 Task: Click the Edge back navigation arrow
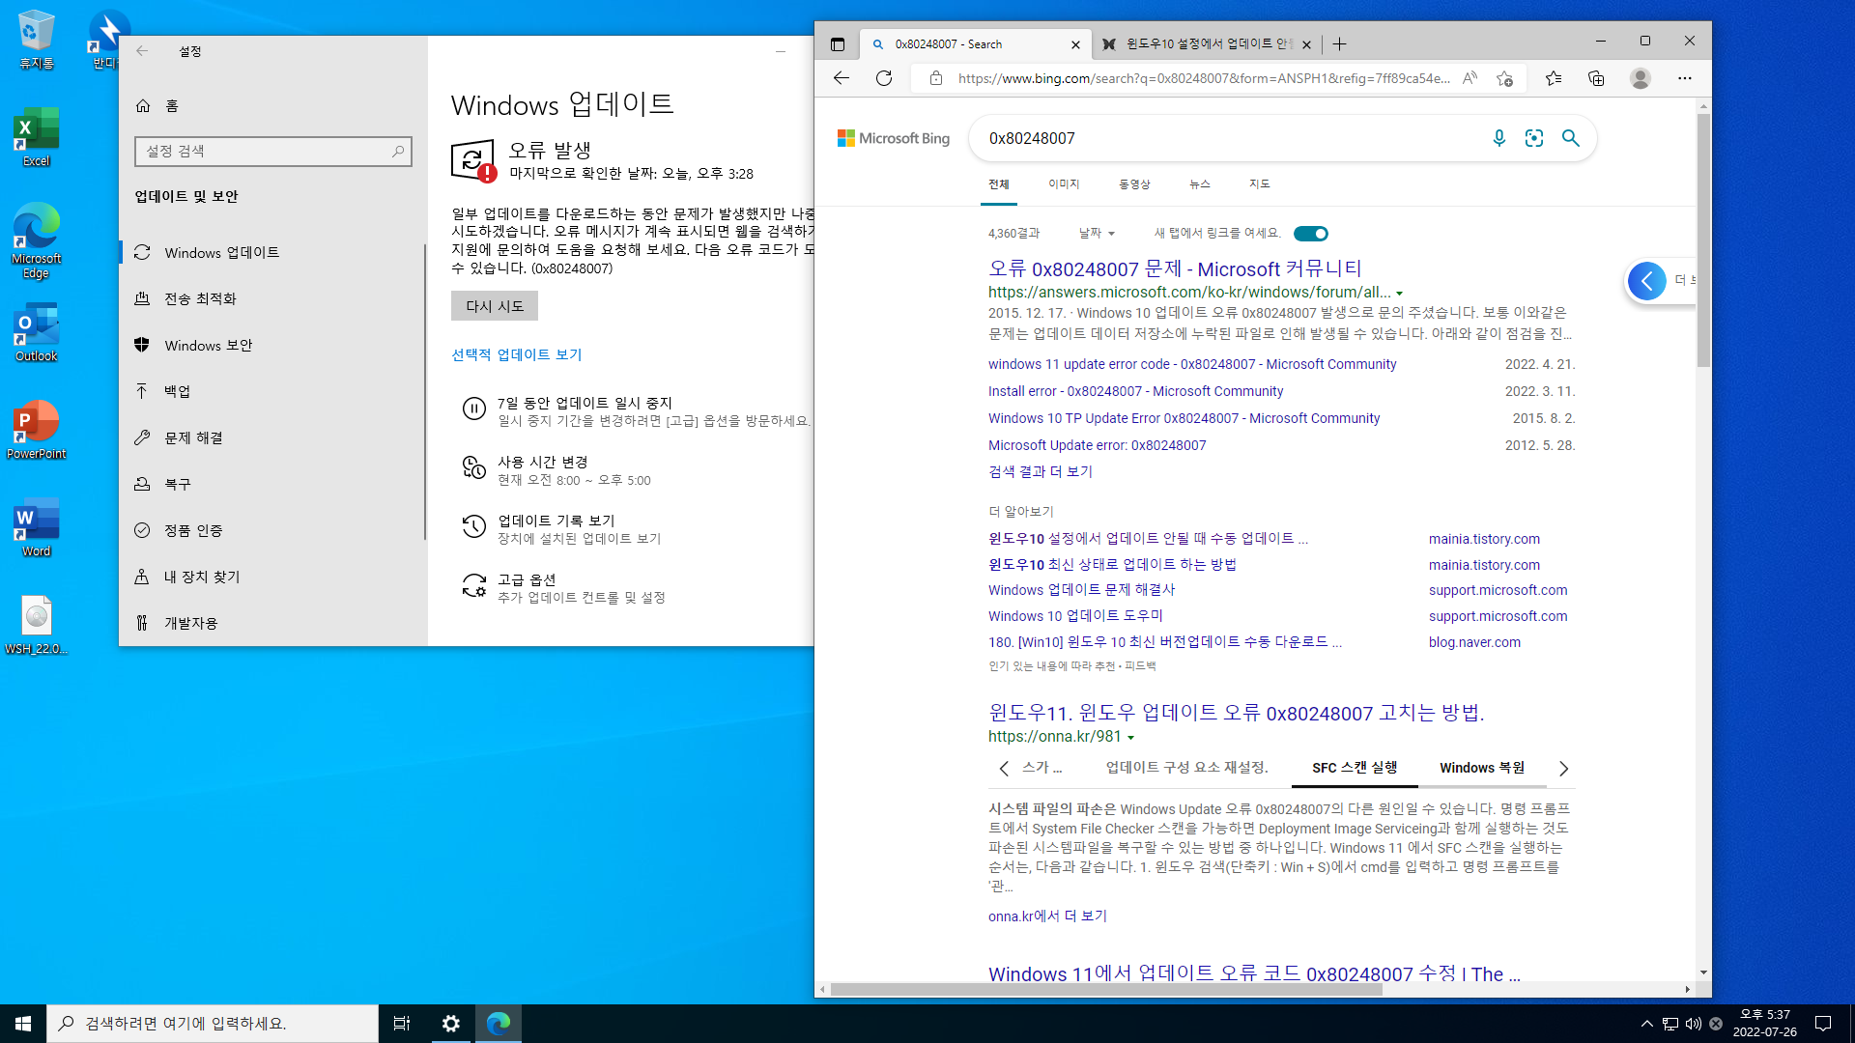842,78
